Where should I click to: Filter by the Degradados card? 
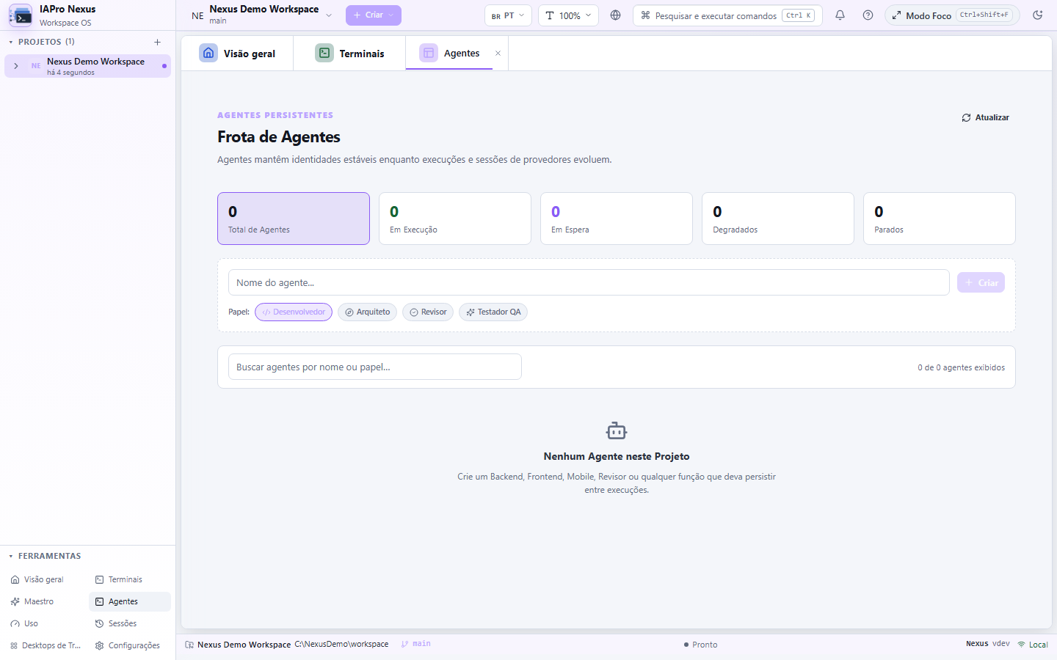tap(778, 219)
